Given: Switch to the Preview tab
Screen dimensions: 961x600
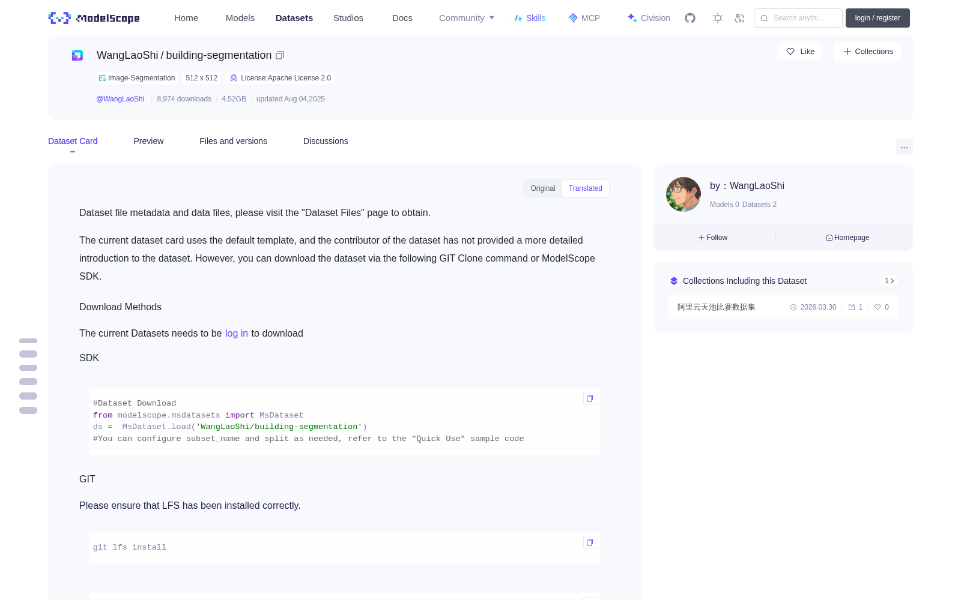Looking at the screenshot, I should point(148,141).
